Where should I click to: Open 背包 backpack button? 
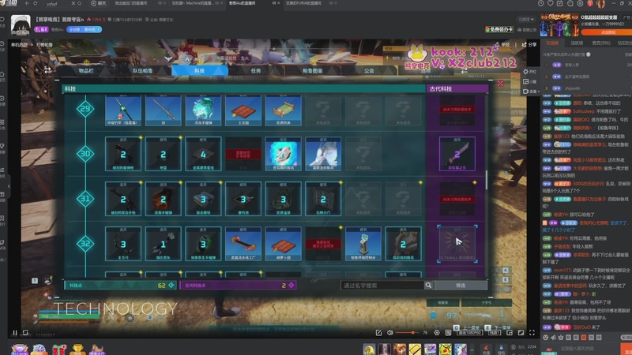pos(501,349)
